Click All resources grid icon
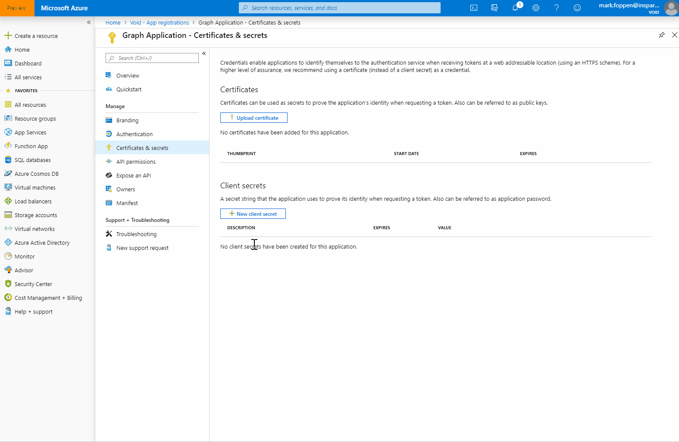 point(8,105)
